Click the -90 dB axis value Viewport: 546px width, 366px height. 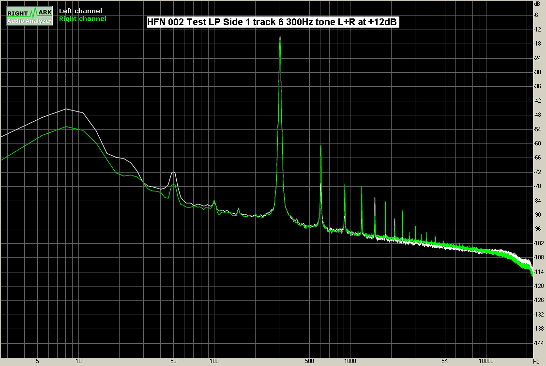pyautogui.click(x=537, y=215)
